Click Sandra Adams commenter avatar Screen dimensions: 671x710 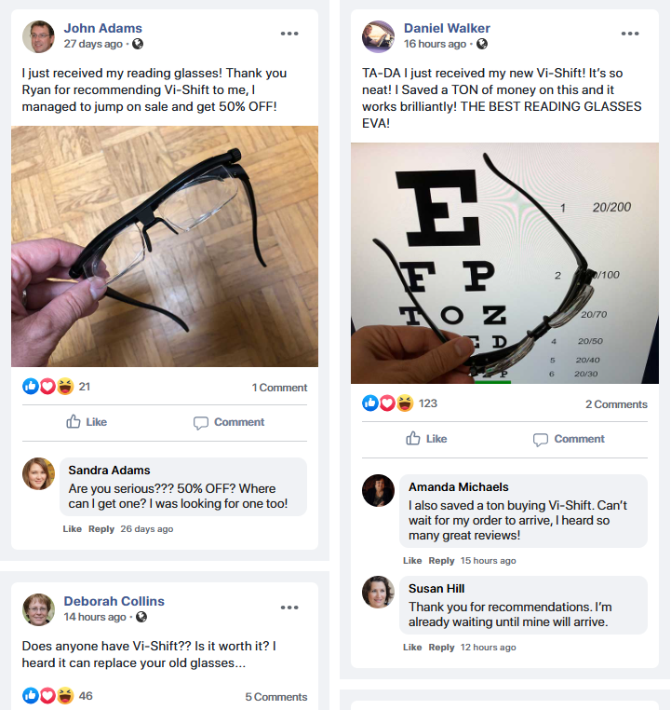click(x=38, y=473)
